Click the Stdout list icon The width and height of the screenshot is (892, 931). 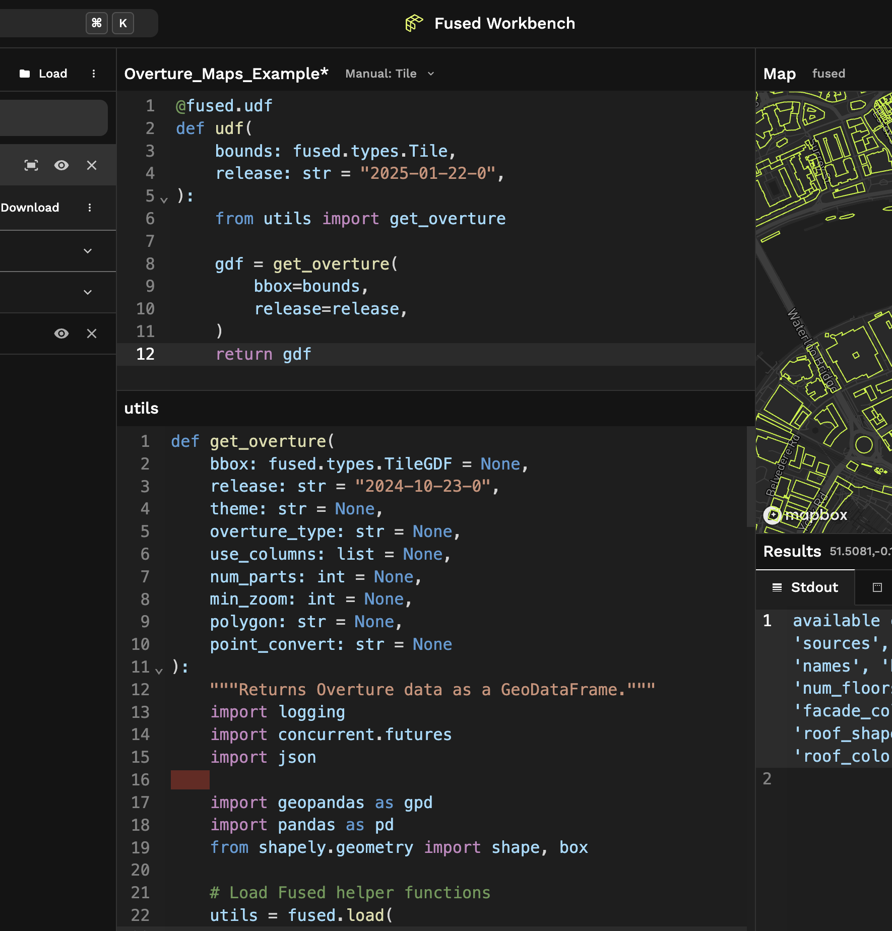click(x=777, y=587)
